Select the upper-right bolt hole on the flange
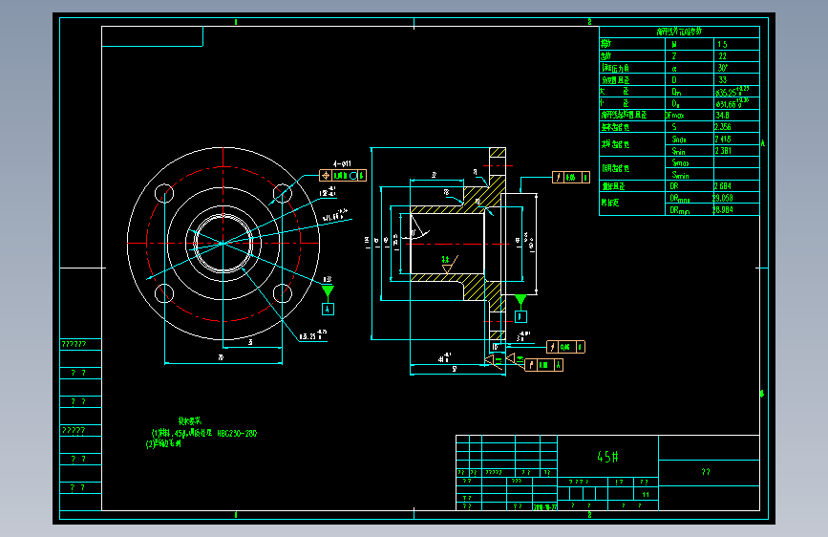 283,193
